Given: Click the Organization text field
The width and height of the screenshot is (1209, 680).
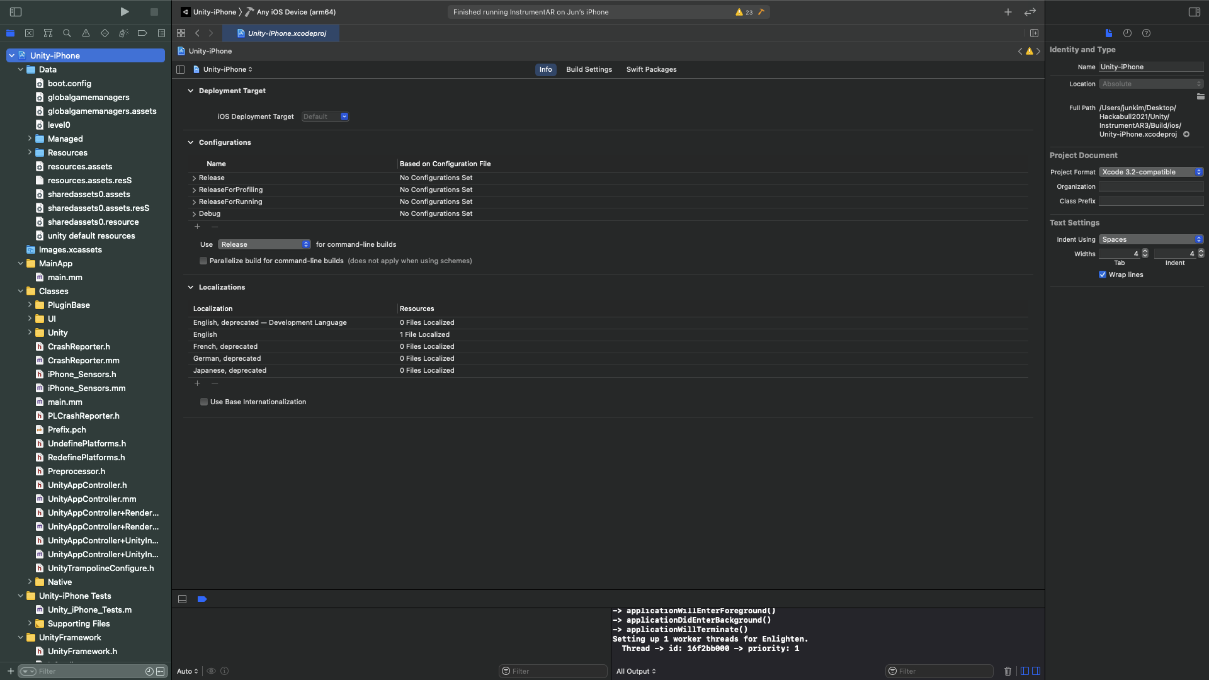Looking at the screenshot, I should (x=1151, y=186).
